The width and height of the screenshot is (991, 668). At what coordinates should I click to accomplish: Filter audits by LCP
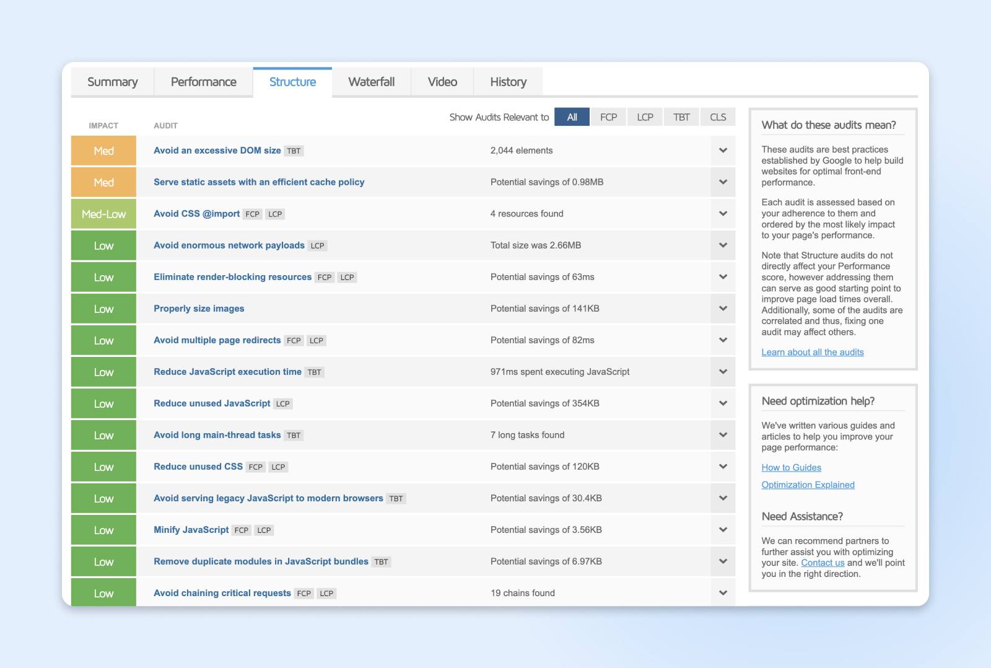[x=645, y=117]
